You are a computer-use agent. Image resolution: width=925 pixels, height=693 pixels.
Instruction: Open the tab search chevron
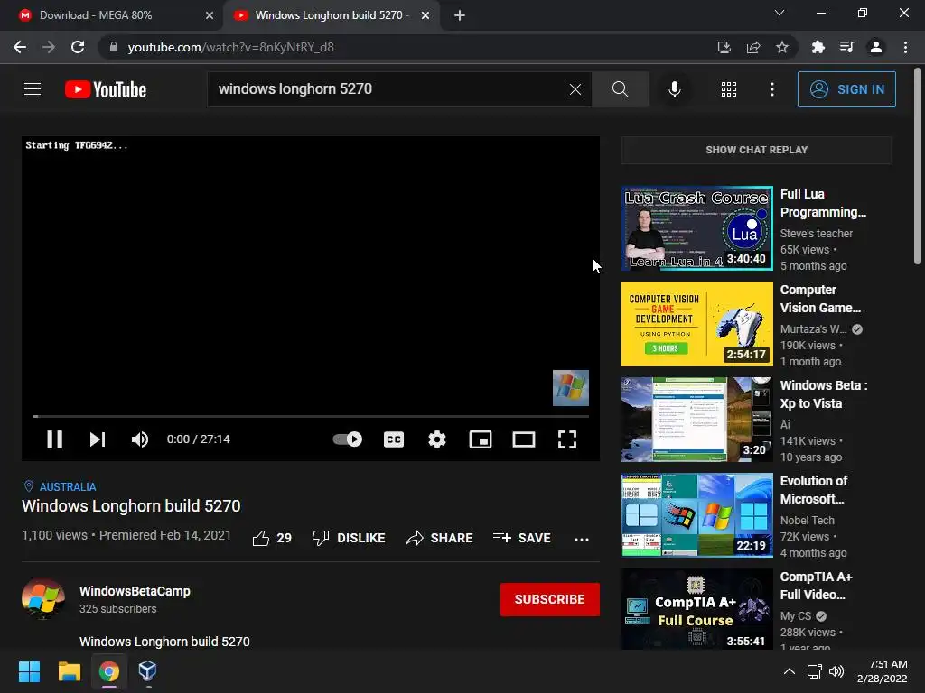pyautogui.click(x=780, y=13)
